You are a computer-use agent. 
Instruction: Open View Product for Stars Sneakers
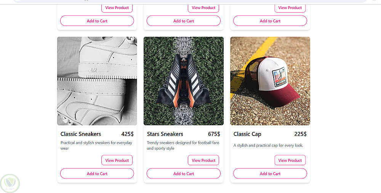pos(203,160)
